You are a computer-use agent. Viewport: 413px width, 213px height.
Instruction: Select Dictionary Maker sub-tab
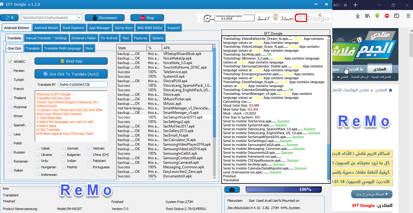coord(84,38)
